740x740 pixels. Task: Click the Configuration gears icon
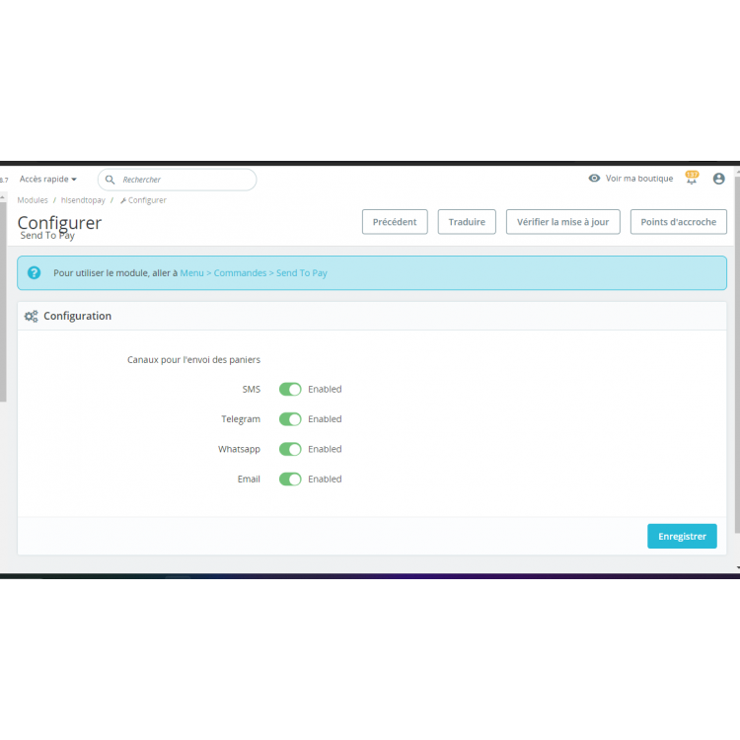pos(32,317)
